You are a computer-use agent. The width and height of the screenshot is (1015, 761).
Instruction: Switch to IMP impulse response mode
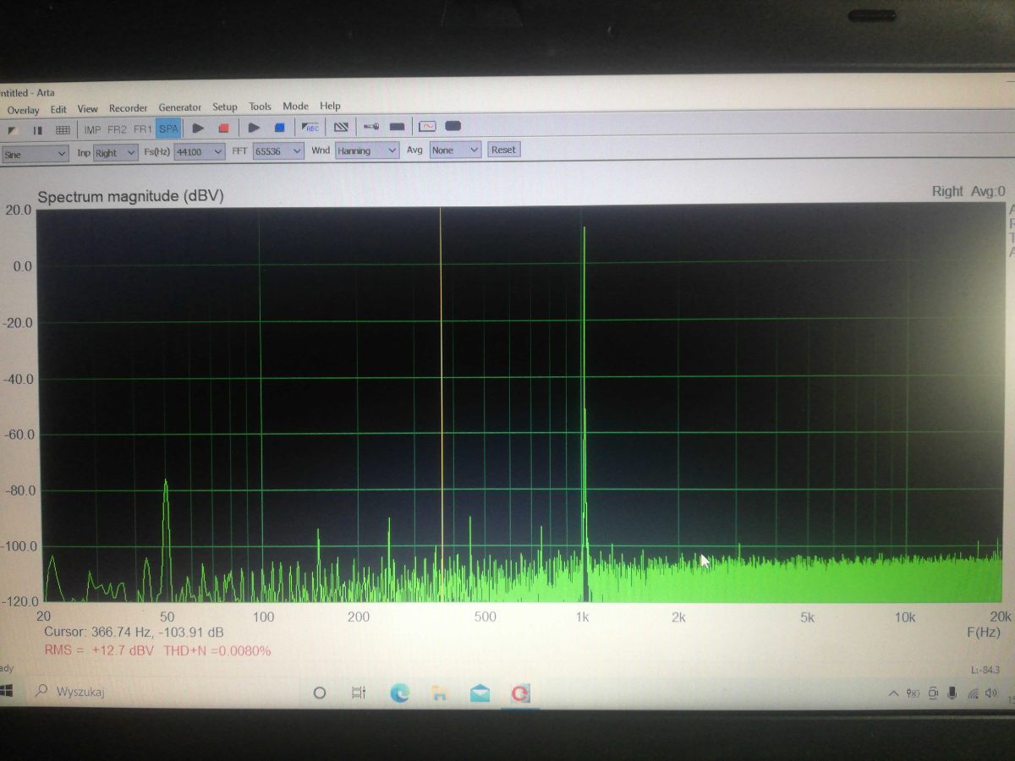pyautogui.click(x=92, y=129)
